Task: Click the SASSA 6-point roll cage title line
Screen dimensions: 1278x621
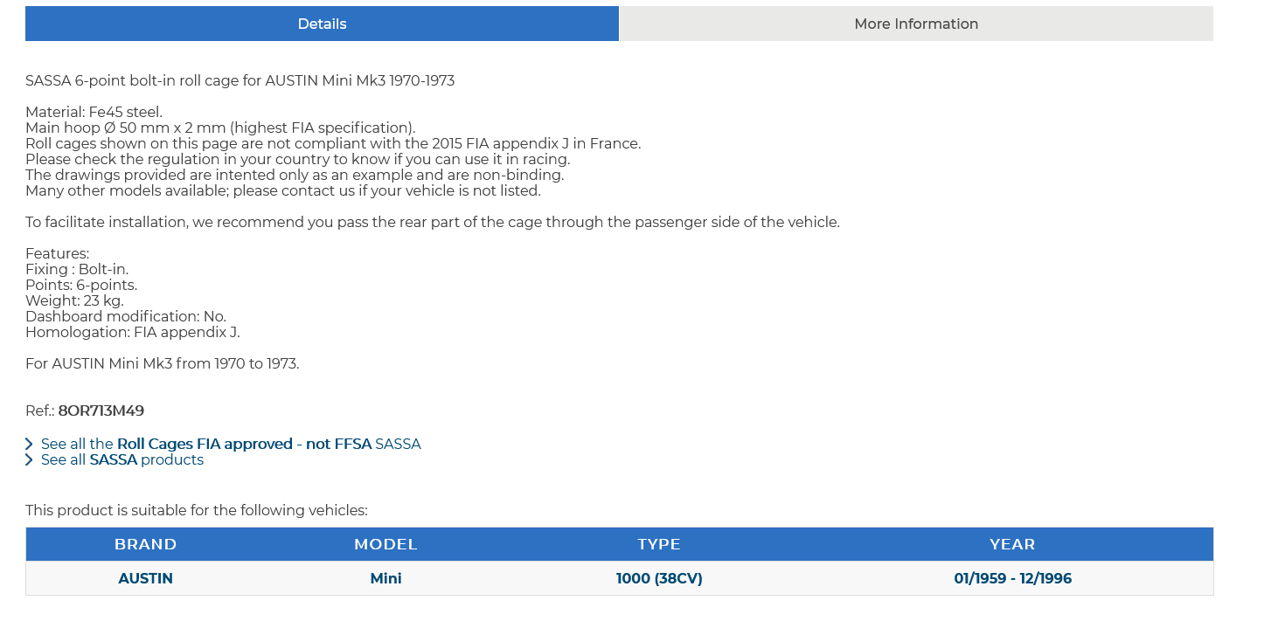Action: pos(240,80)
